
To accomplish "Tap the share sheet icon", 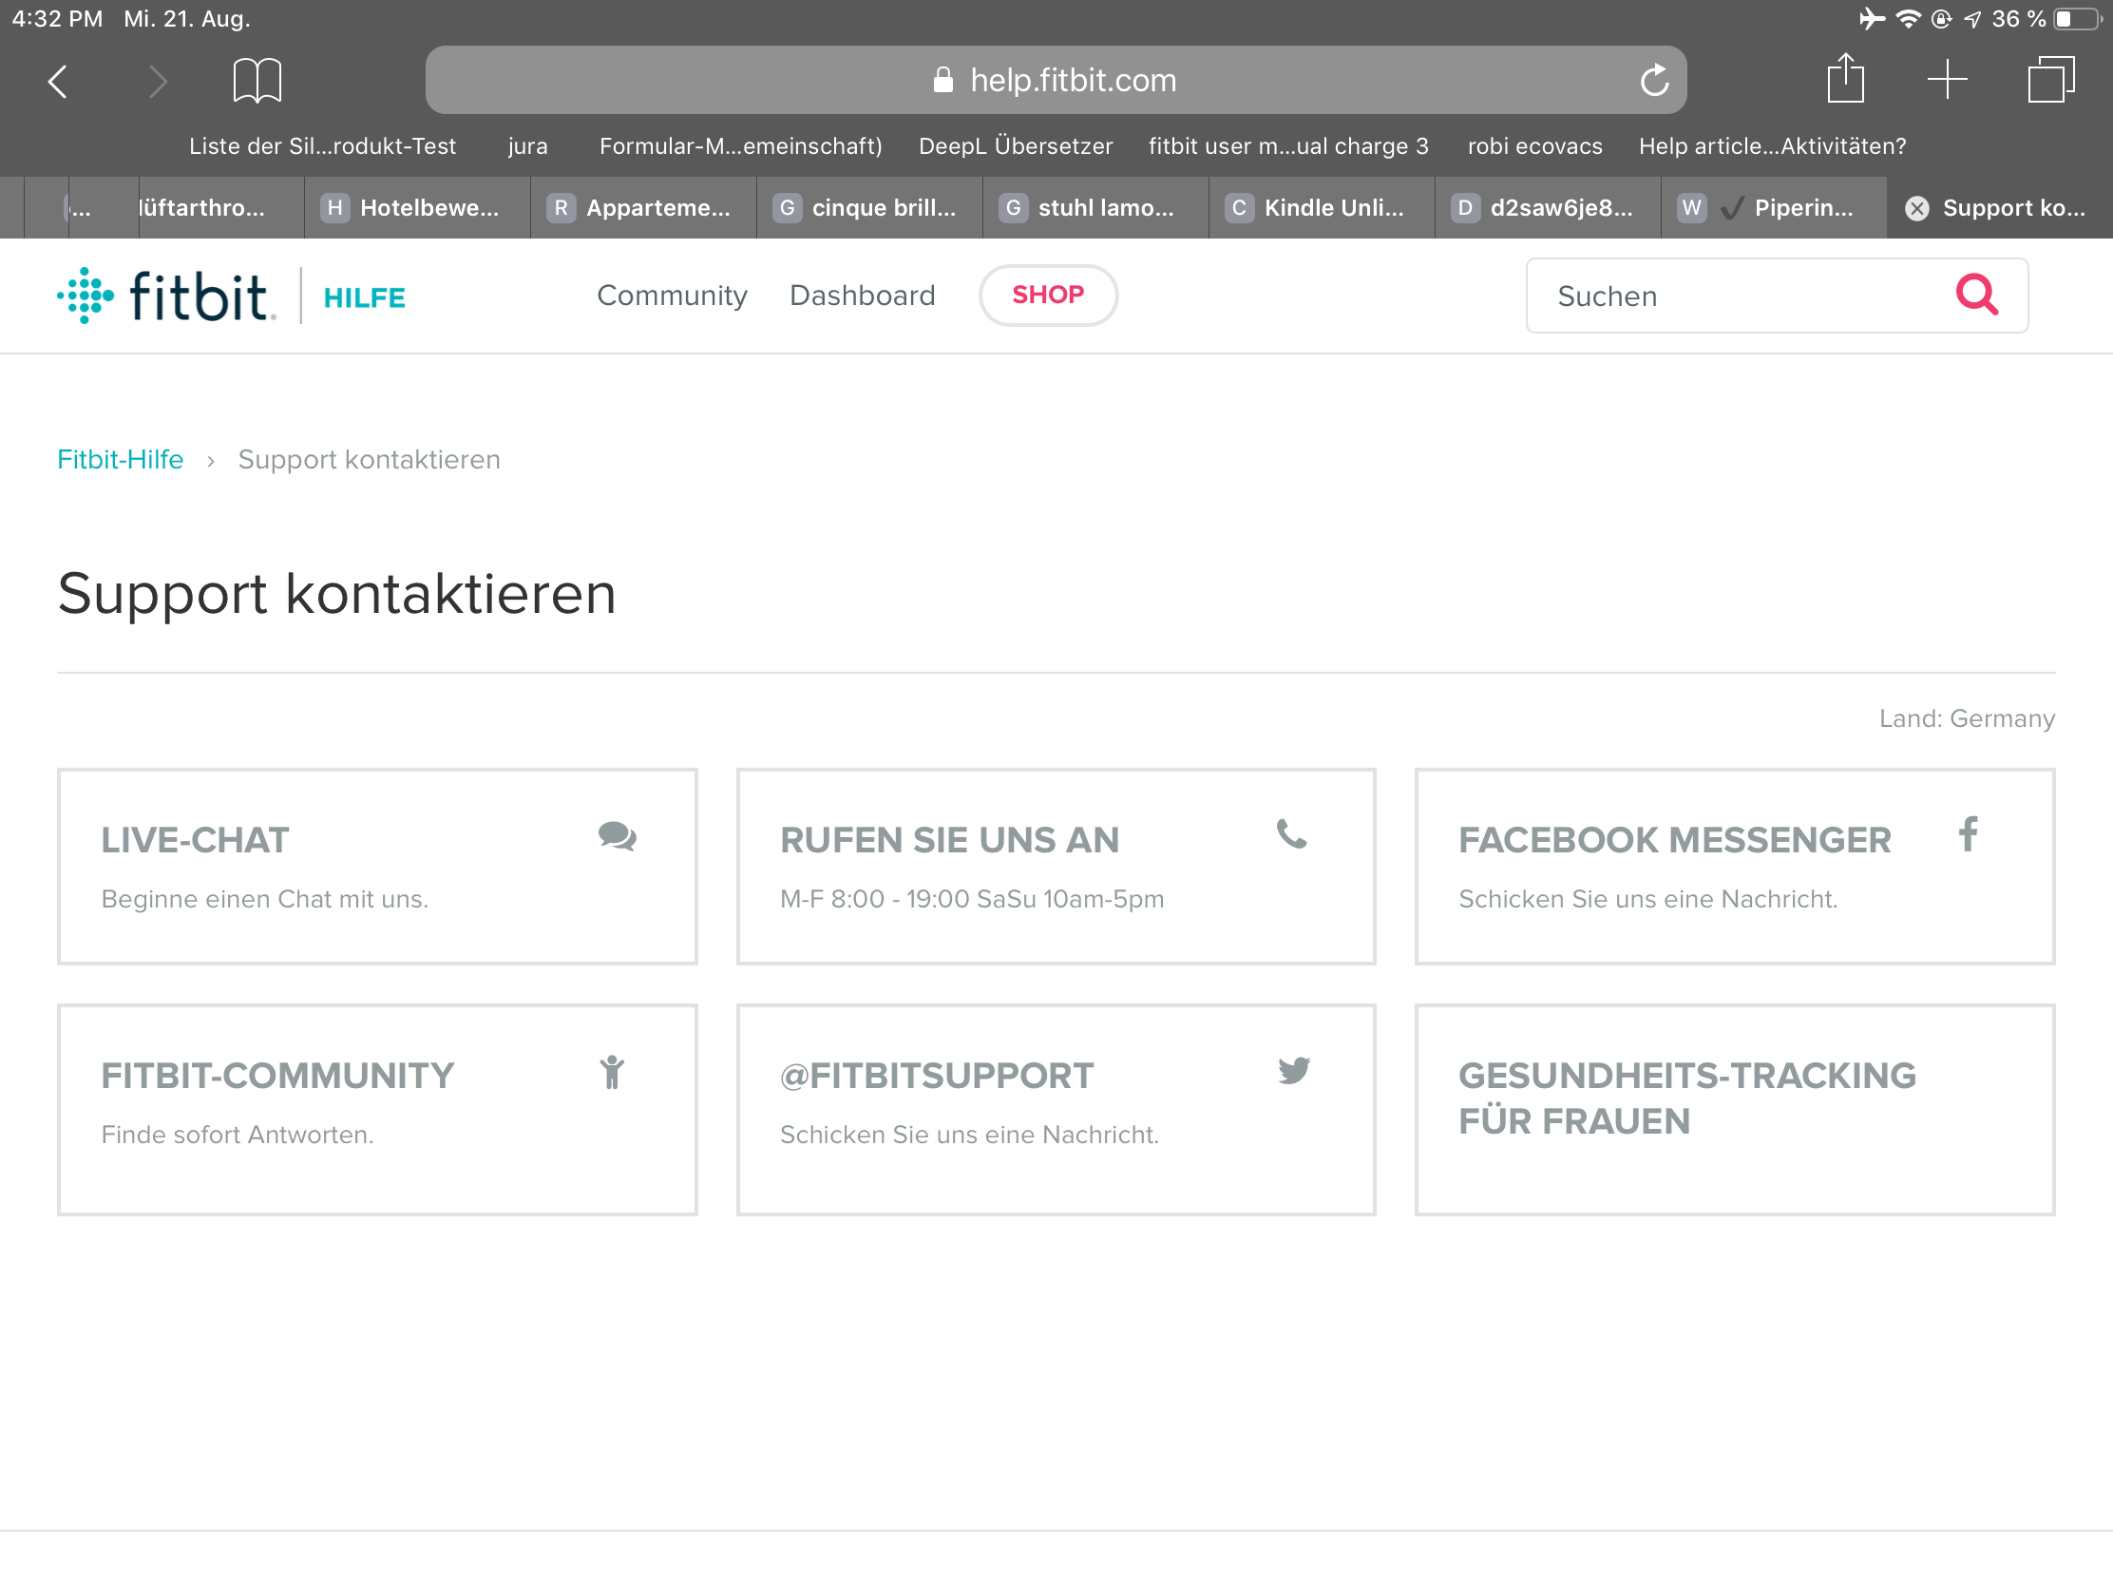I will tap(1844, 79).
